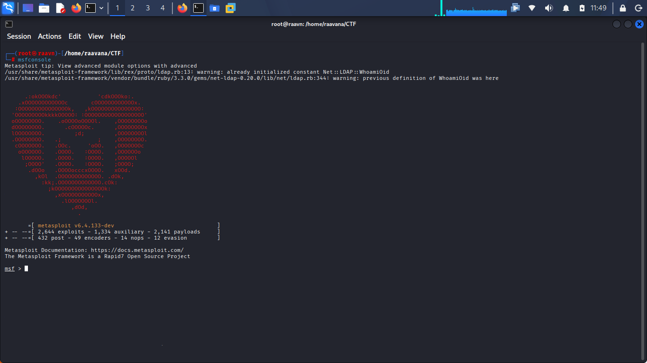
Task: Maximize the terminal window
Action: [x=628, y=24]
